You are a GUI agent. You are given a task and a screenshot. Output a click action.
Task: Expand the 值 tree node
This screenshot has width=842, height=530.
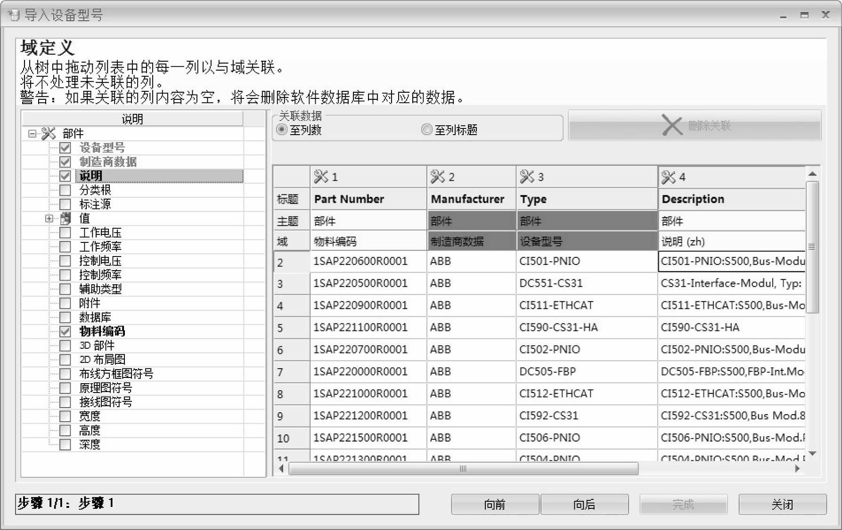point(49,218)
